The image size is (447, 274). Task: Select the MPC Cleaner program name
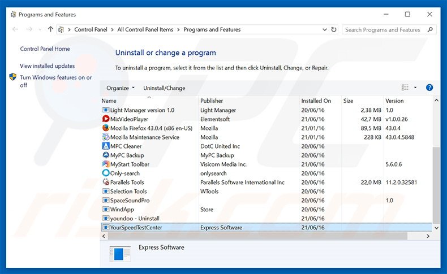[x=126, y=146]
